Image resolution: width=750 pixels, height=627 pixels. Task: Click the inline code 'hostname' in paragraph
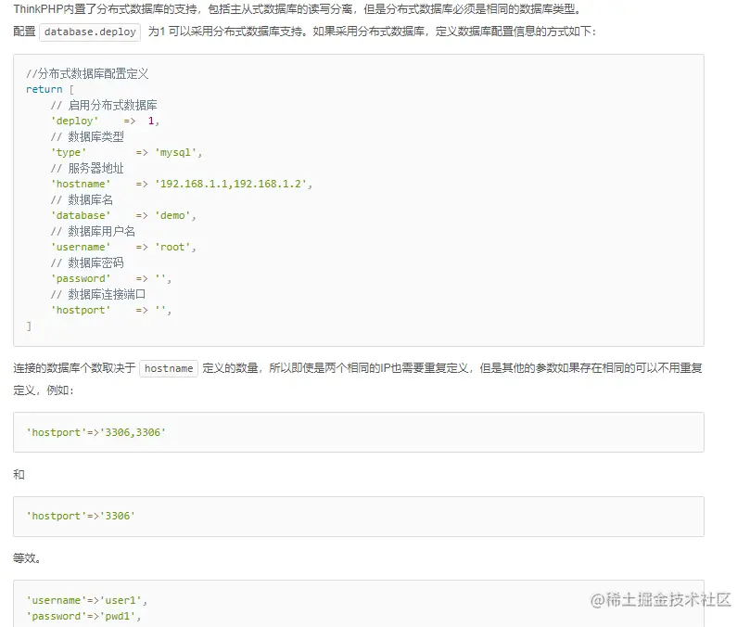[169, 368]
